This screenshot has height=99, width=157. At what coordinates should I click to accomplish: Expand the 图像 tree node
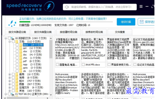tap(9, 84)
